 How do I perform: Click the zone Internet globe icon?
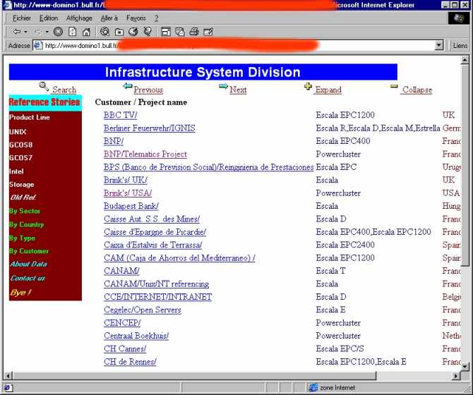coord(313,387)
